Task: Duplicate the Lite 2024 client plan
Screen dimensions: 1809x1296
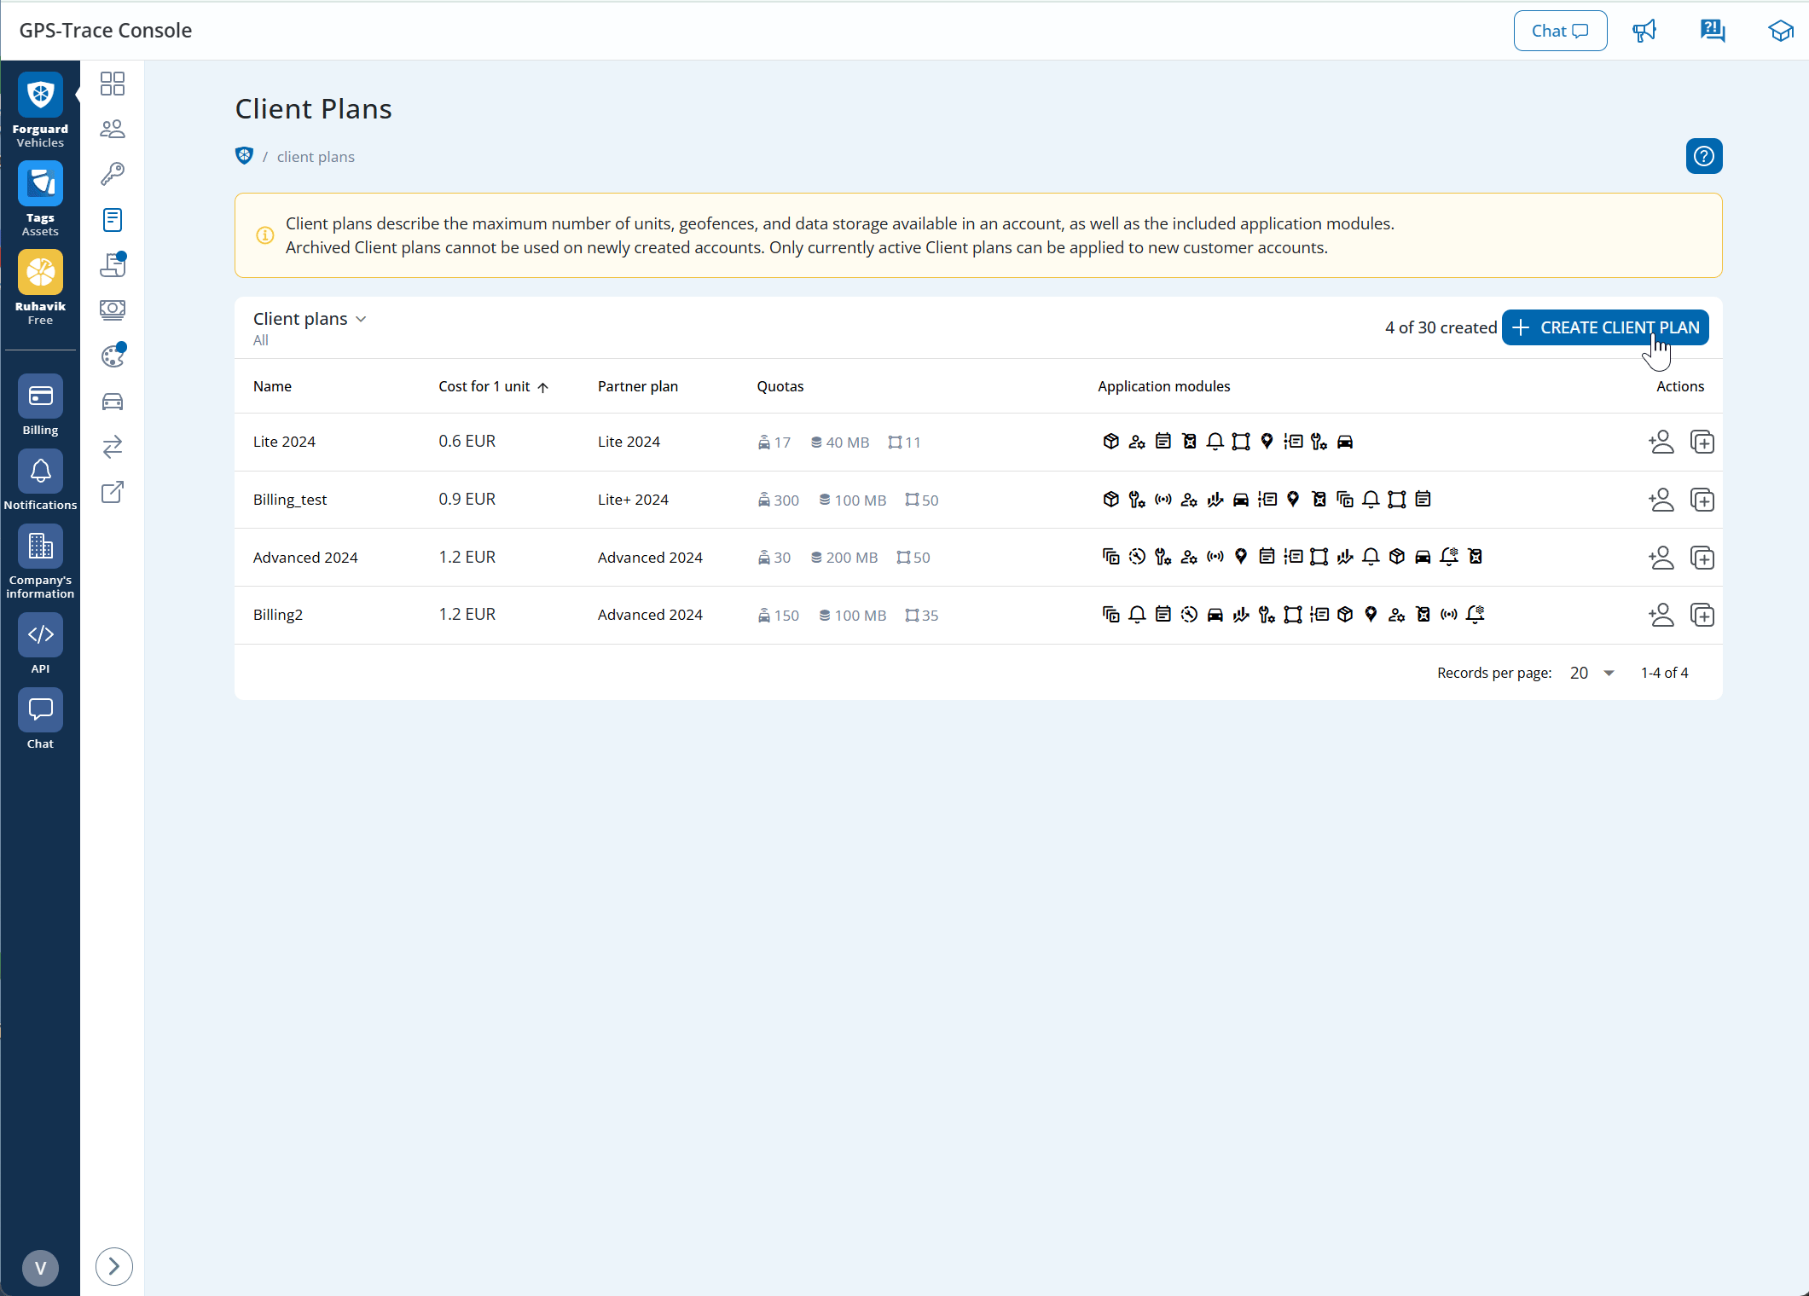Action: (x=1702, y=443)
